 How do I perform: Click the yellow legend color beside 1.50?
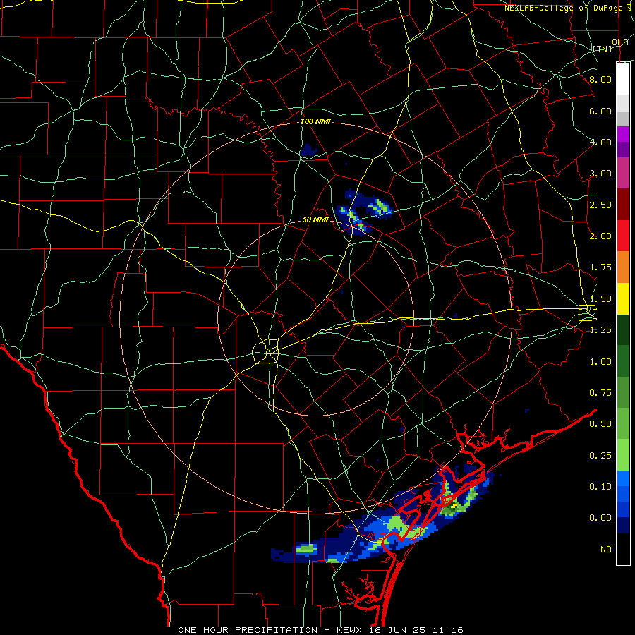coord(623,298)
